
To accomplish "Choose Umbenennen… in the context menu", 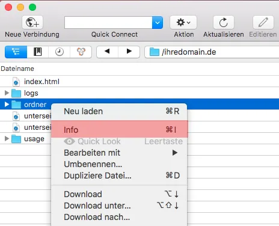I will [119, 164].
